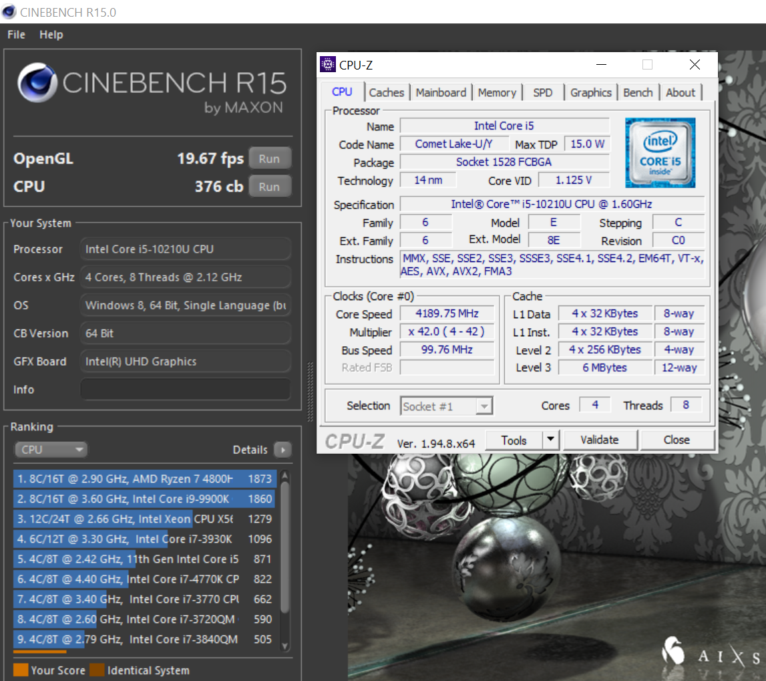Screen dimensions: 766x681
Task: Click the ranking list scrollbar thumb
Action: [285, 547]
